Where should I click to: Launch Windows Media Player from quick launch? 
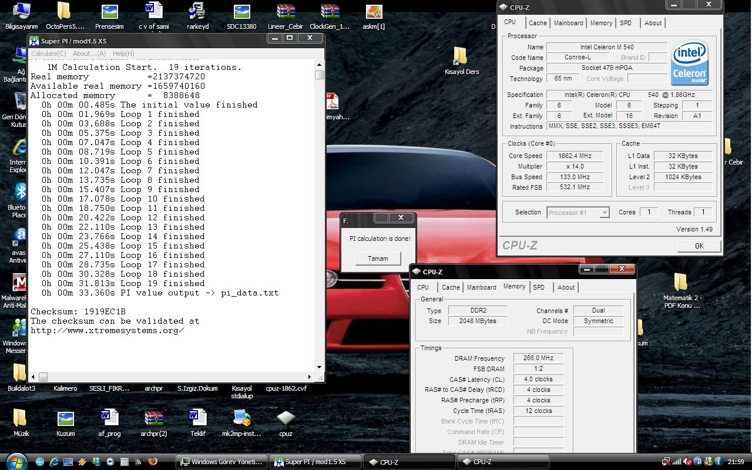110,462
